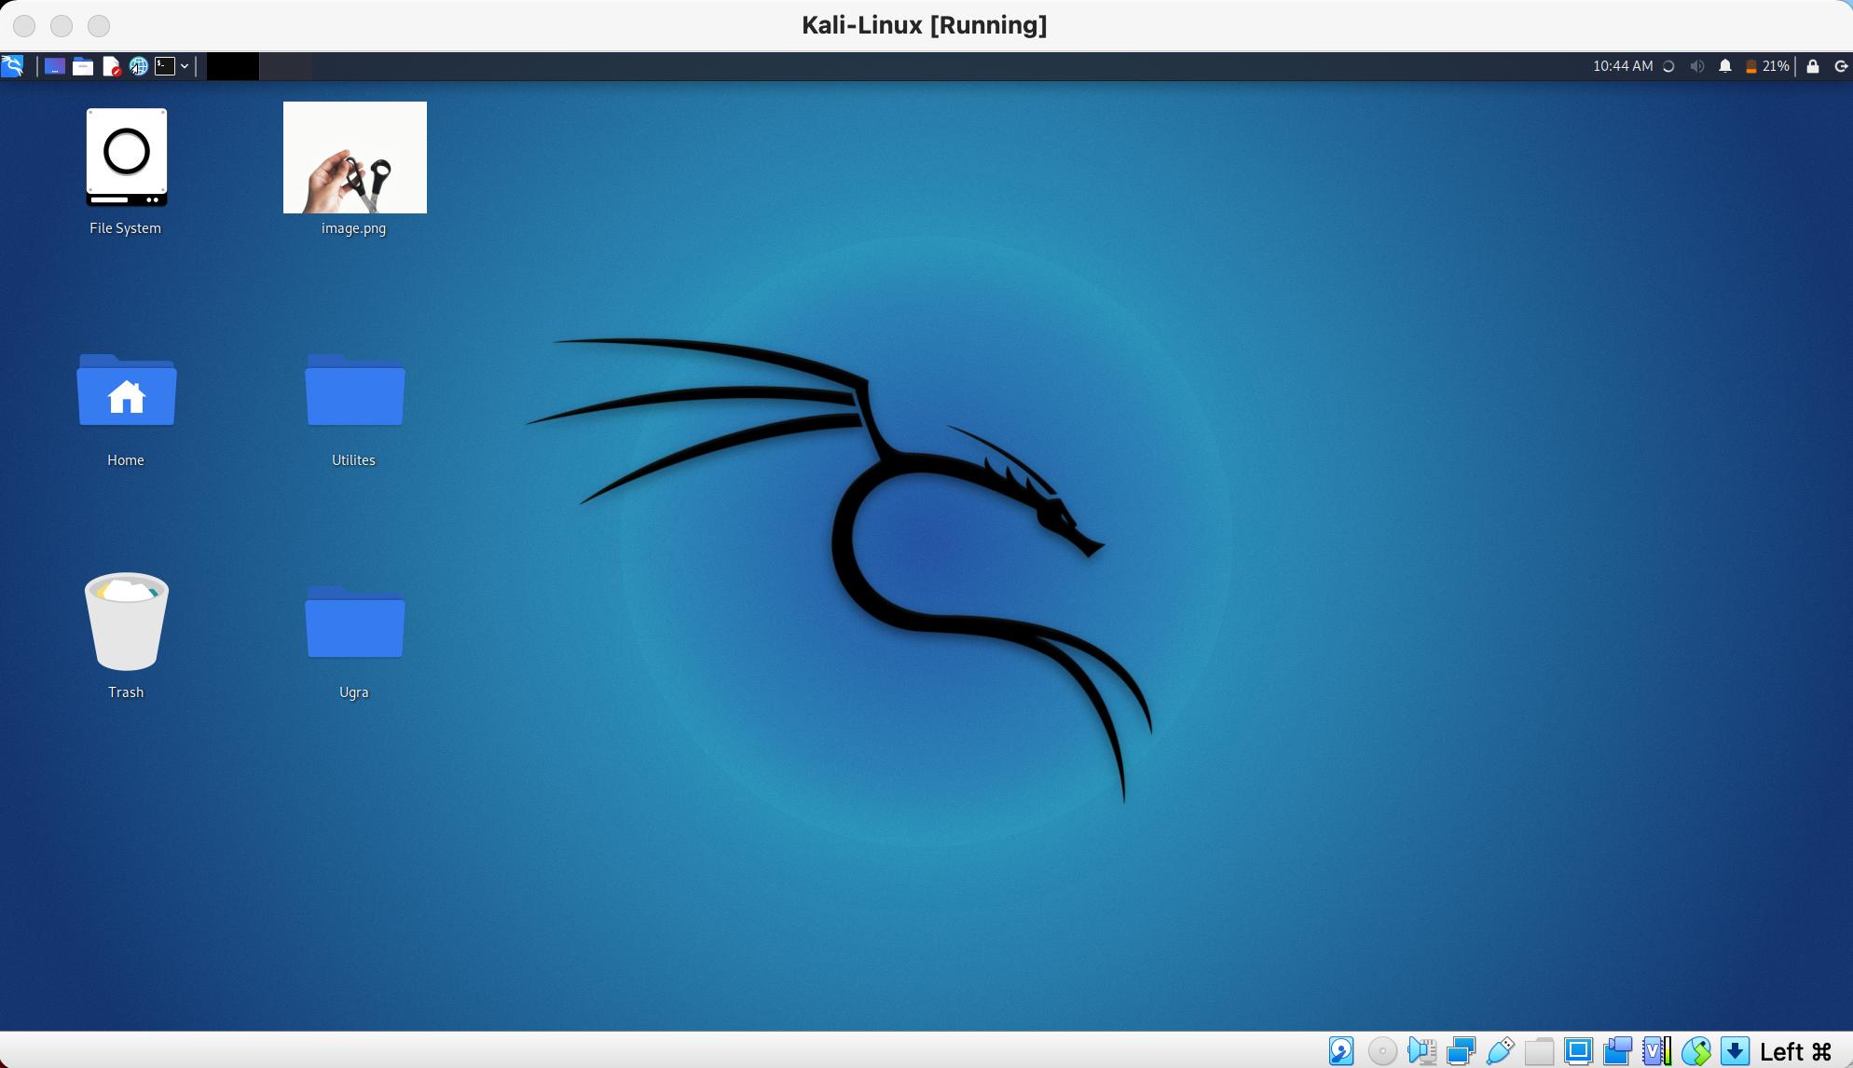The image size is (1853, 1068).
Task: Select the Ugra folder
Action: coord(355,622)
